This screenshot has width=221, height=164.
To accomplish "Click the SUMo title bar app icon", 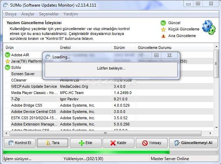I will [x=6, y=5].
